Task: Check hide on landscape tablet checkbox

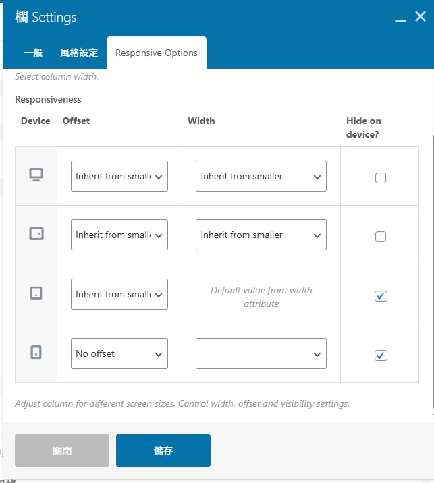Action: 381,237
